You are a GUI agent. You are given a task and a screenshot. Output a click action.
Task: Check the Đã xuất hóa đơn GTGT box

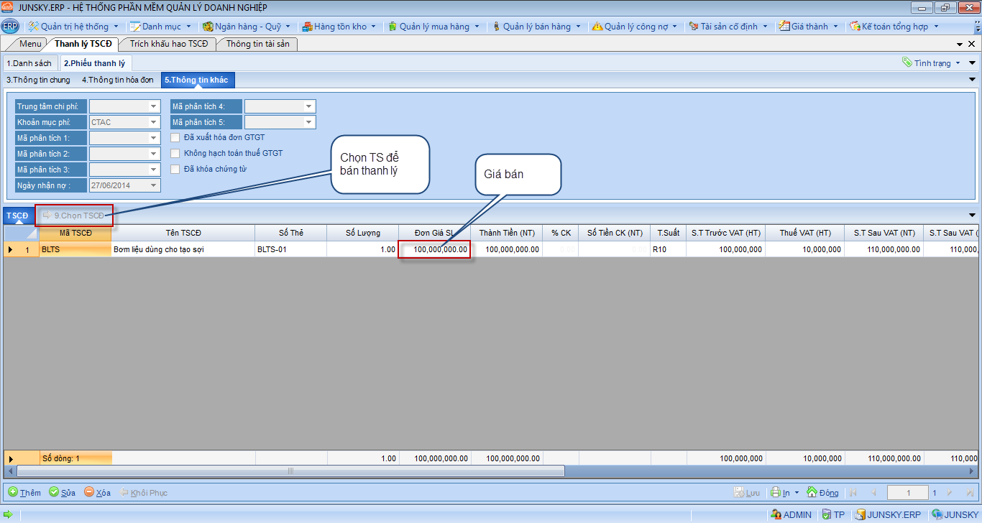click(175, 137)
